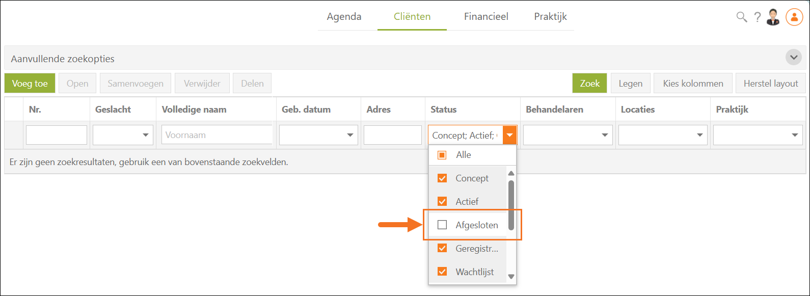Click the status list scrollbar thumb
This screenshot has height=296, width=810.
click(511, 204)
